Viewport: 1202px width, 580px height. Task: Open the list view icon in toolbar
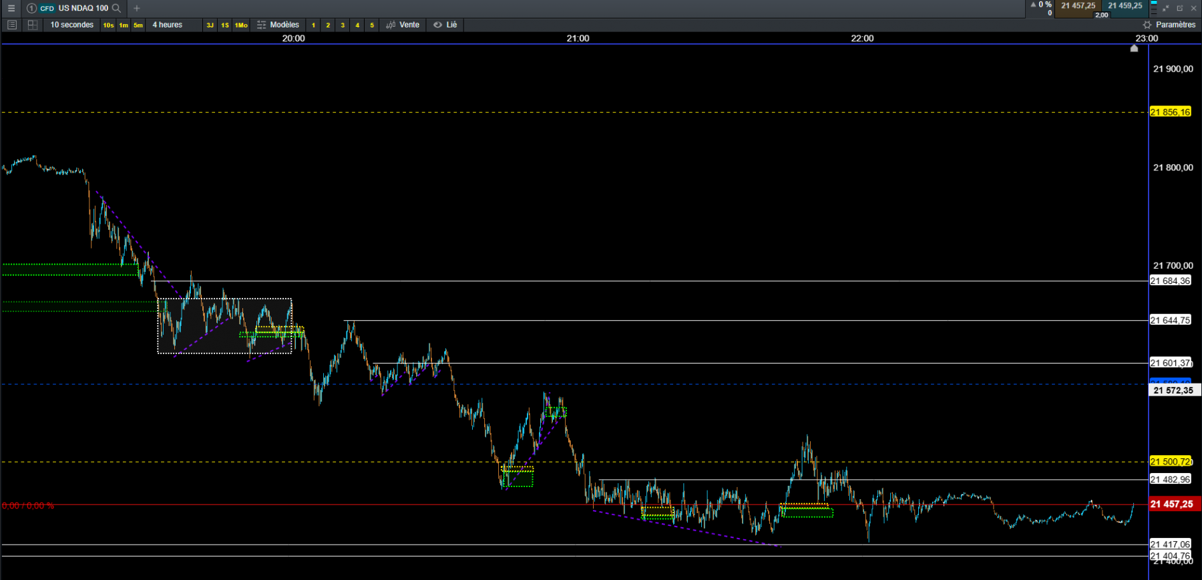point(11,25)
